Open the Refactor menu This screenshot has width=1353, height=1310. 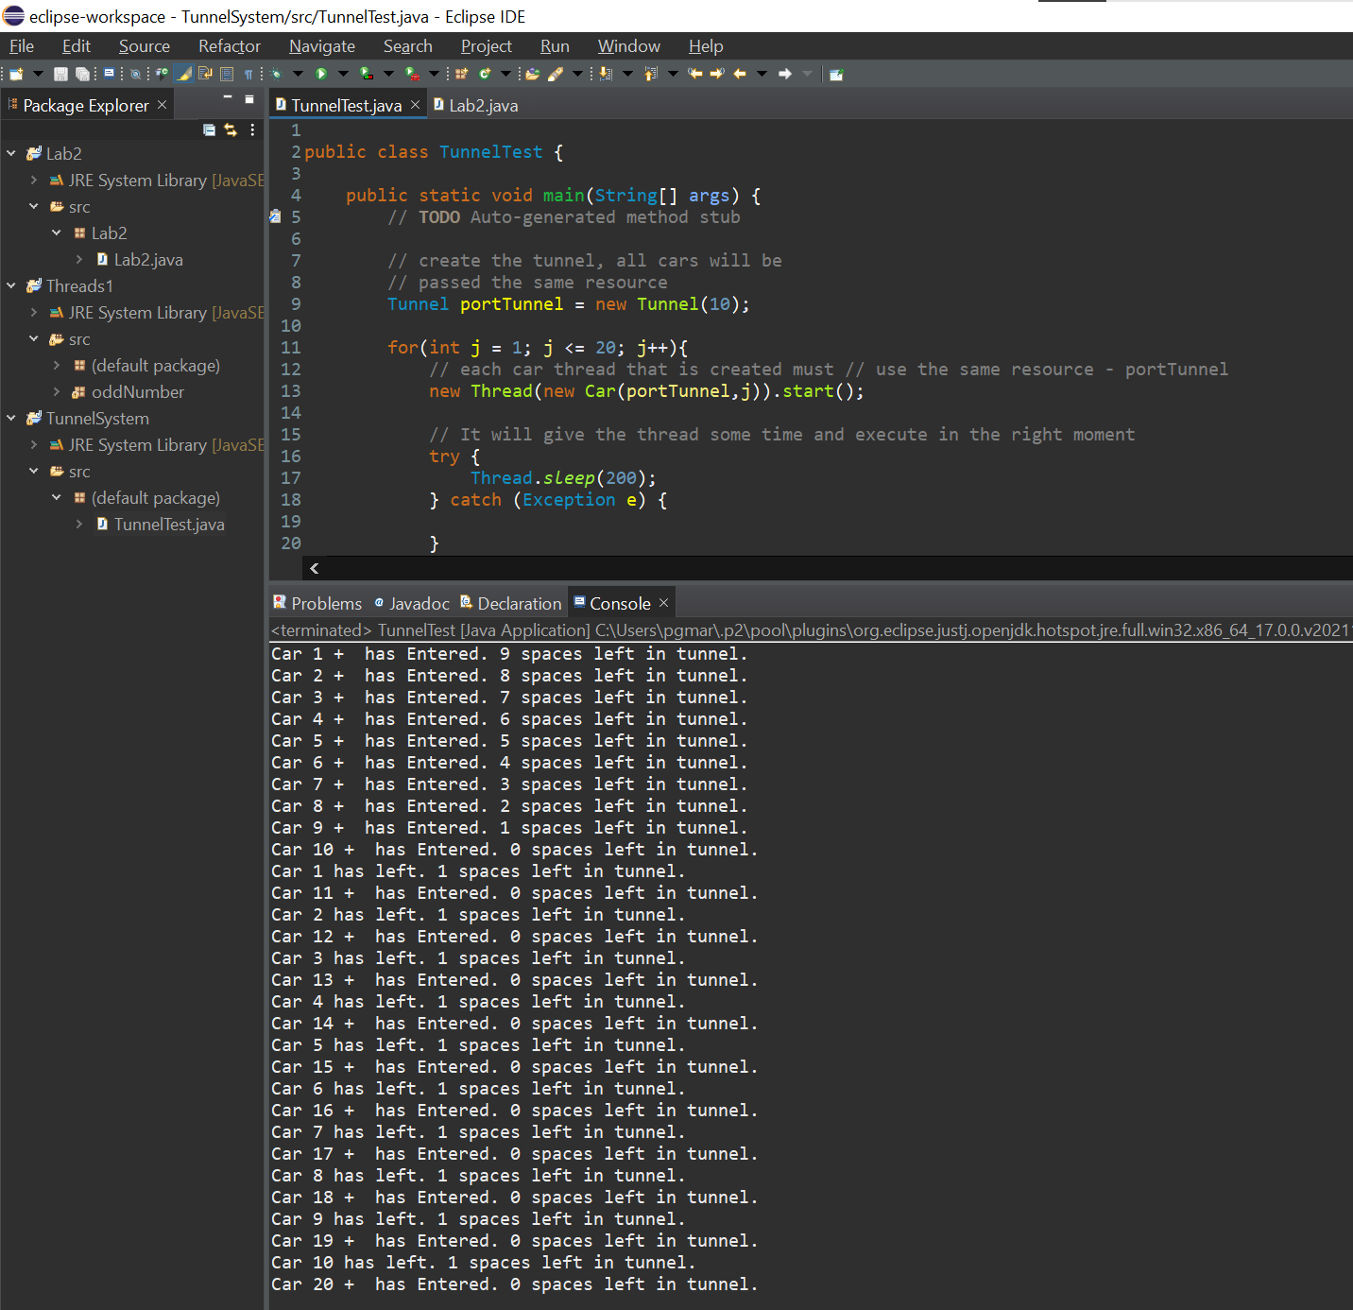coord(229,46)
